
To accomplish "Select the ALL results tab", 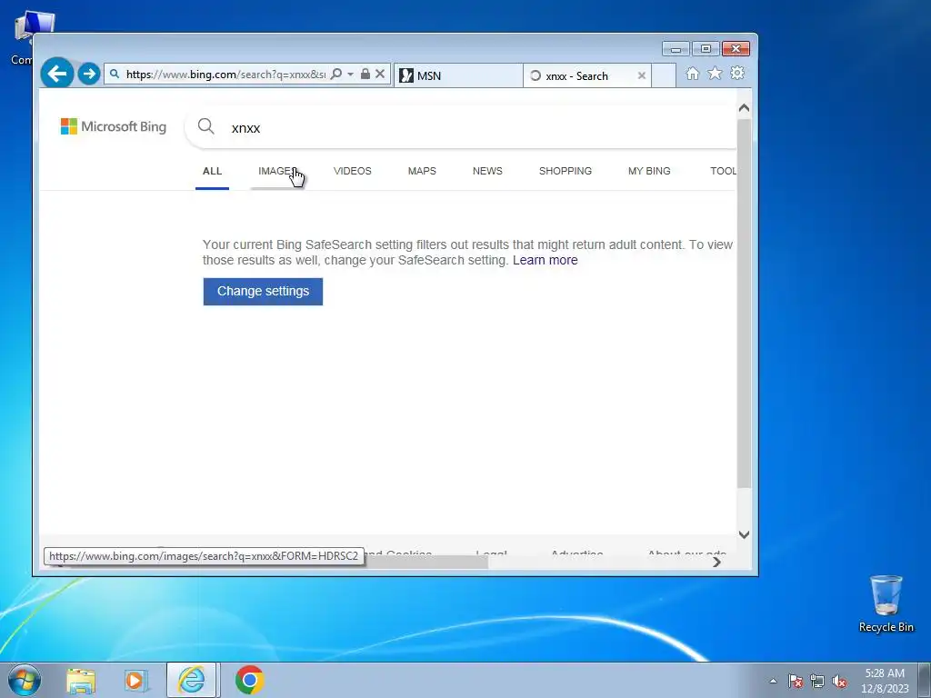I will coord(212,172).
